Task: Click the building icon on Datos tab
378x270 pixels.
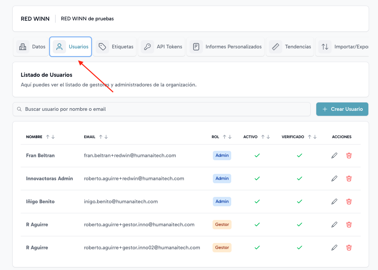Action: pyautogui.click(x=23, y=47)
